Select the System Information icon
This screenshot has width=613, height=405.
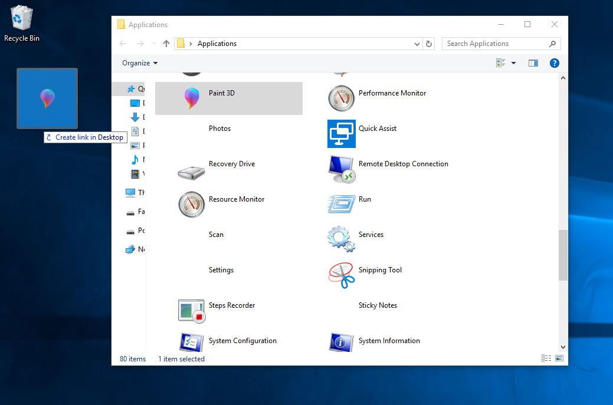click(x=341, y=342)
